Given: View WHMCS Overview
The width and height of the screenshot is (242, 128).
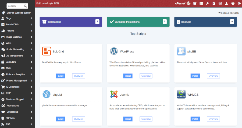Looking at the screenshot, I should click(x=213, y=119).
